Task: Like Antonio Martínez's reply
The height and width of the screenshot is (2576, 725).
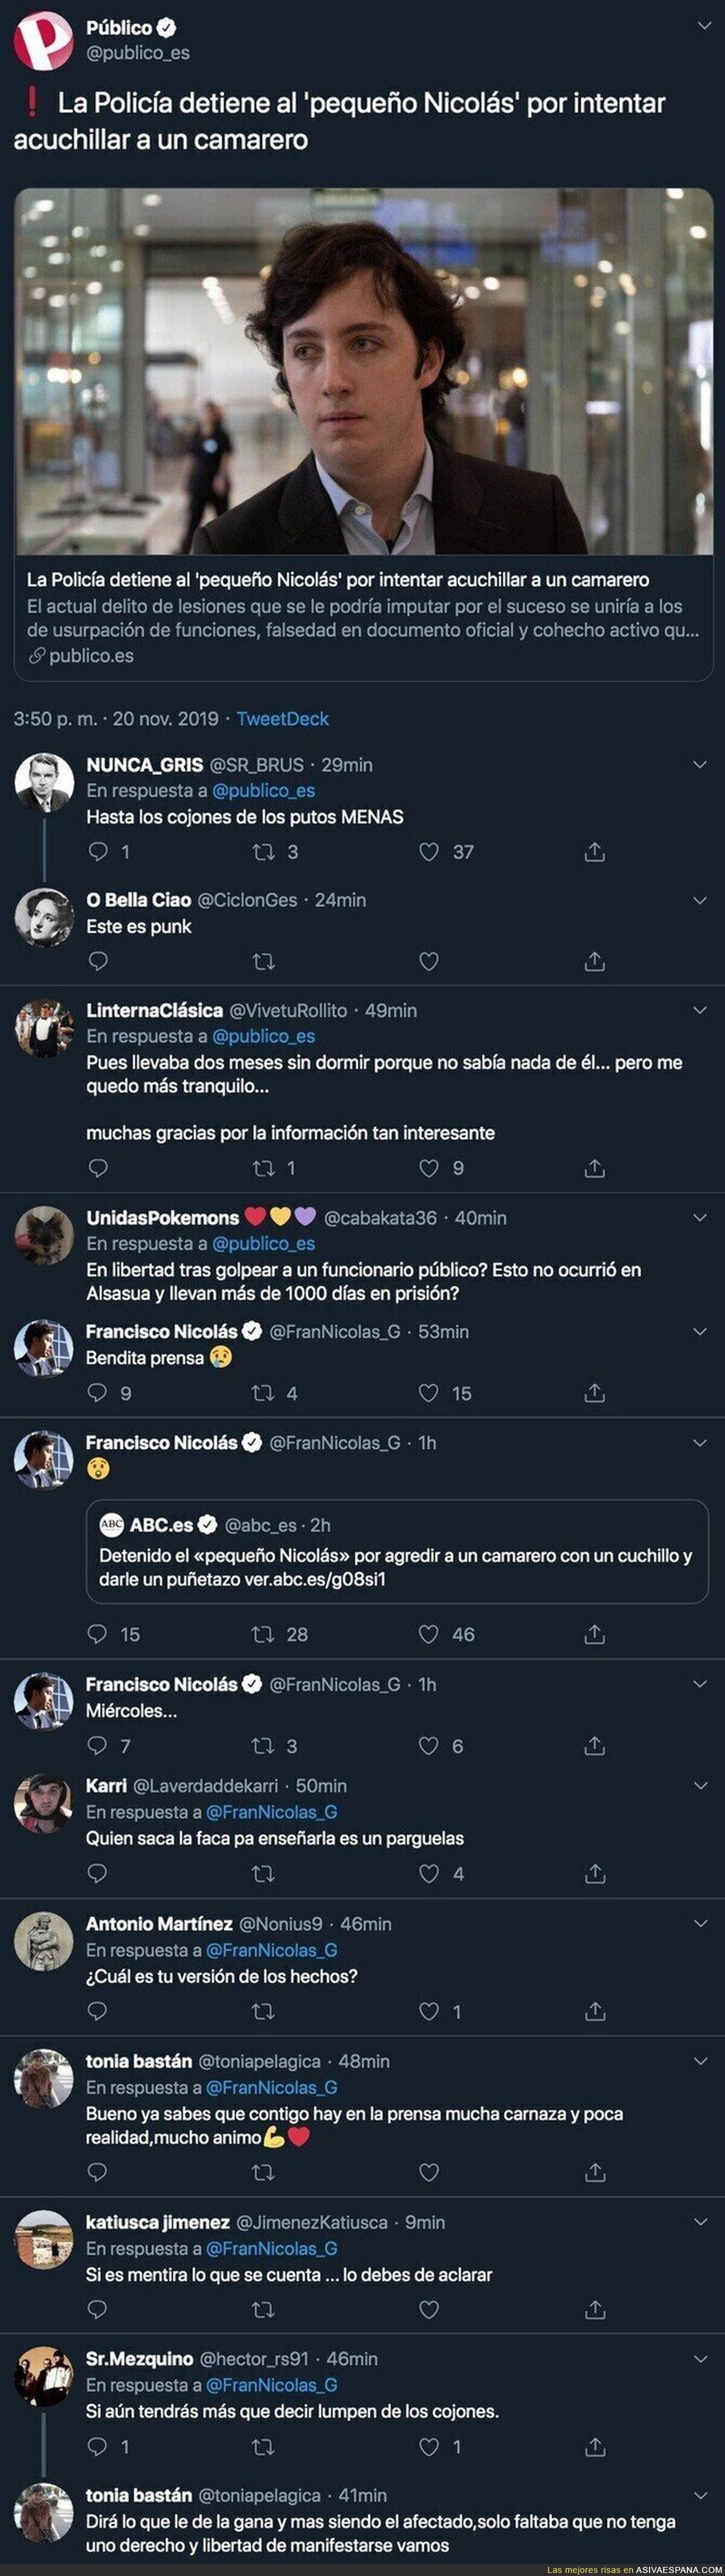Action: (x=429, y=2011)
